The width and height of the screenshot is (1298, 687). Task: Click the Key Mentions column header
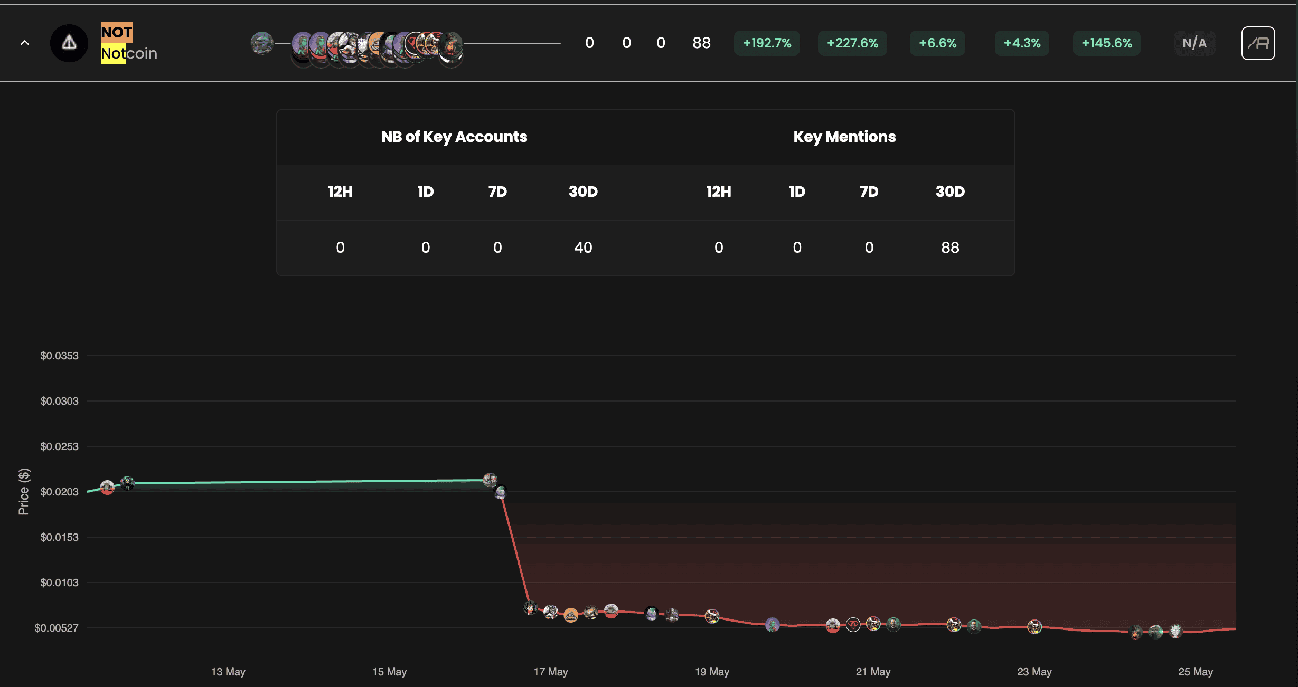[x=844, y=137]
